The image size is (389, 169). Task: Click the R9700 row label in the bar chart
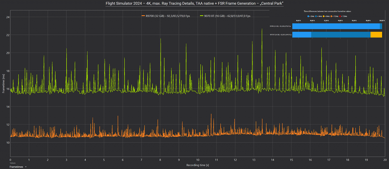coord(280,26)
